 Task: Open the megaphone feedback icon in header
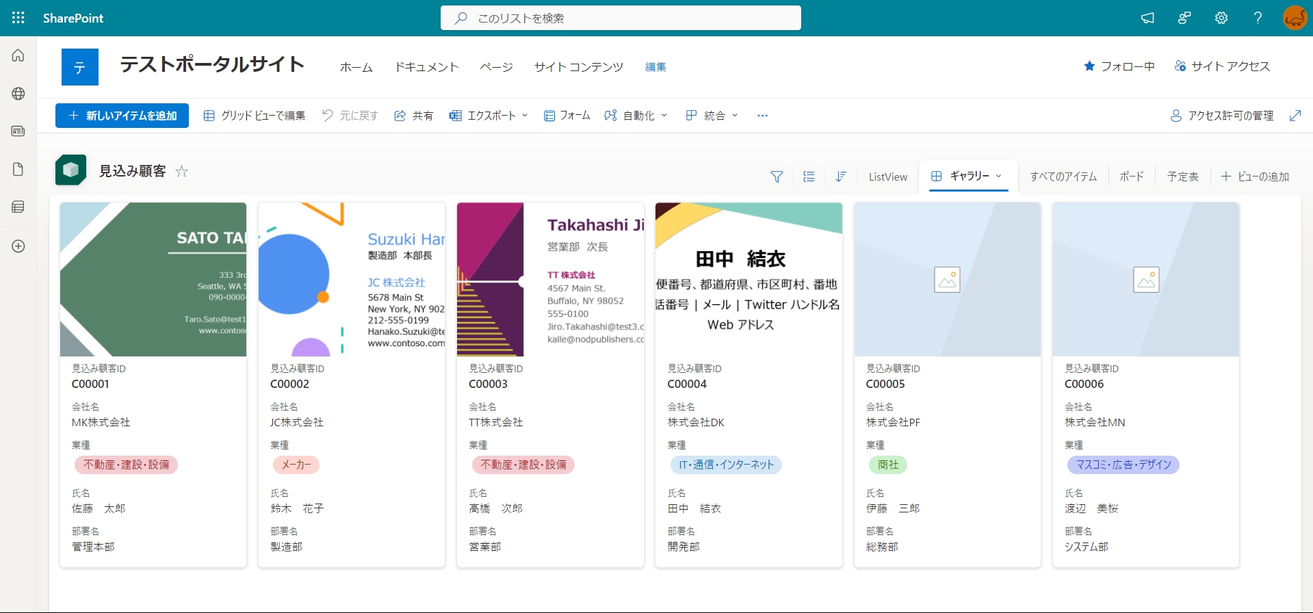[x=1147, y=18]
